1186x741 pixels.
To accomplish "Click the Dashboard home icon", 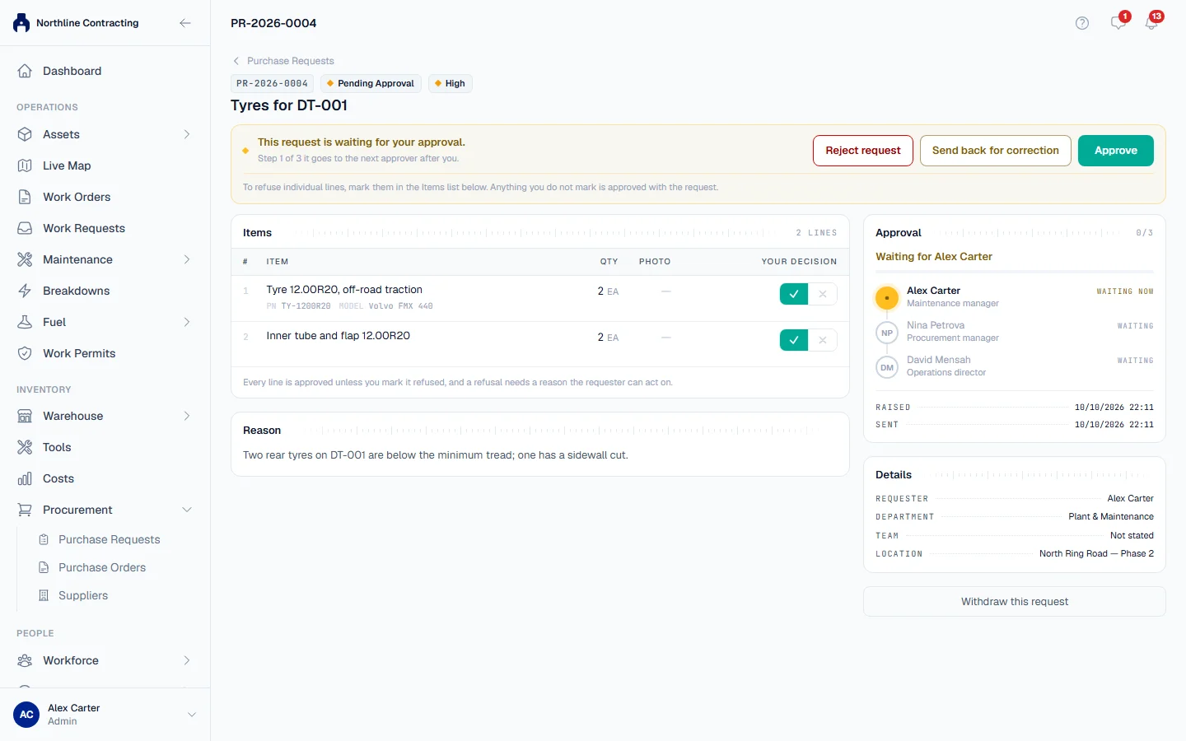I will [x=25, y=71].
